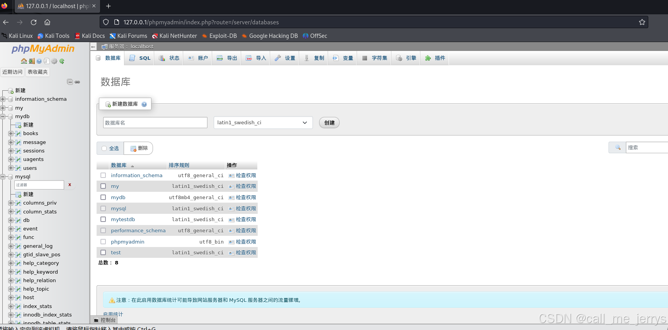Switch to the 状态 tab
Image resolution: width=668 pixels, height=330 pixels.
click(169, 58)
